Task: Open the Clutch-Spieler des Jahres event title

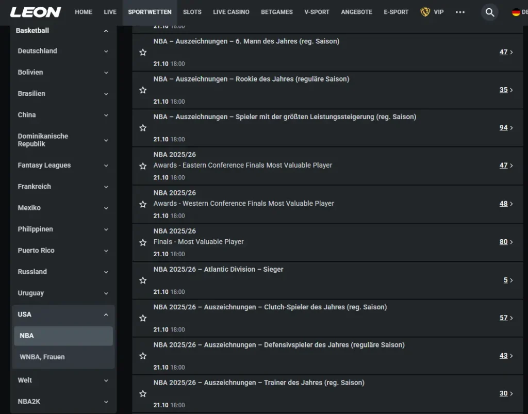Action: (x=270, y=307)
